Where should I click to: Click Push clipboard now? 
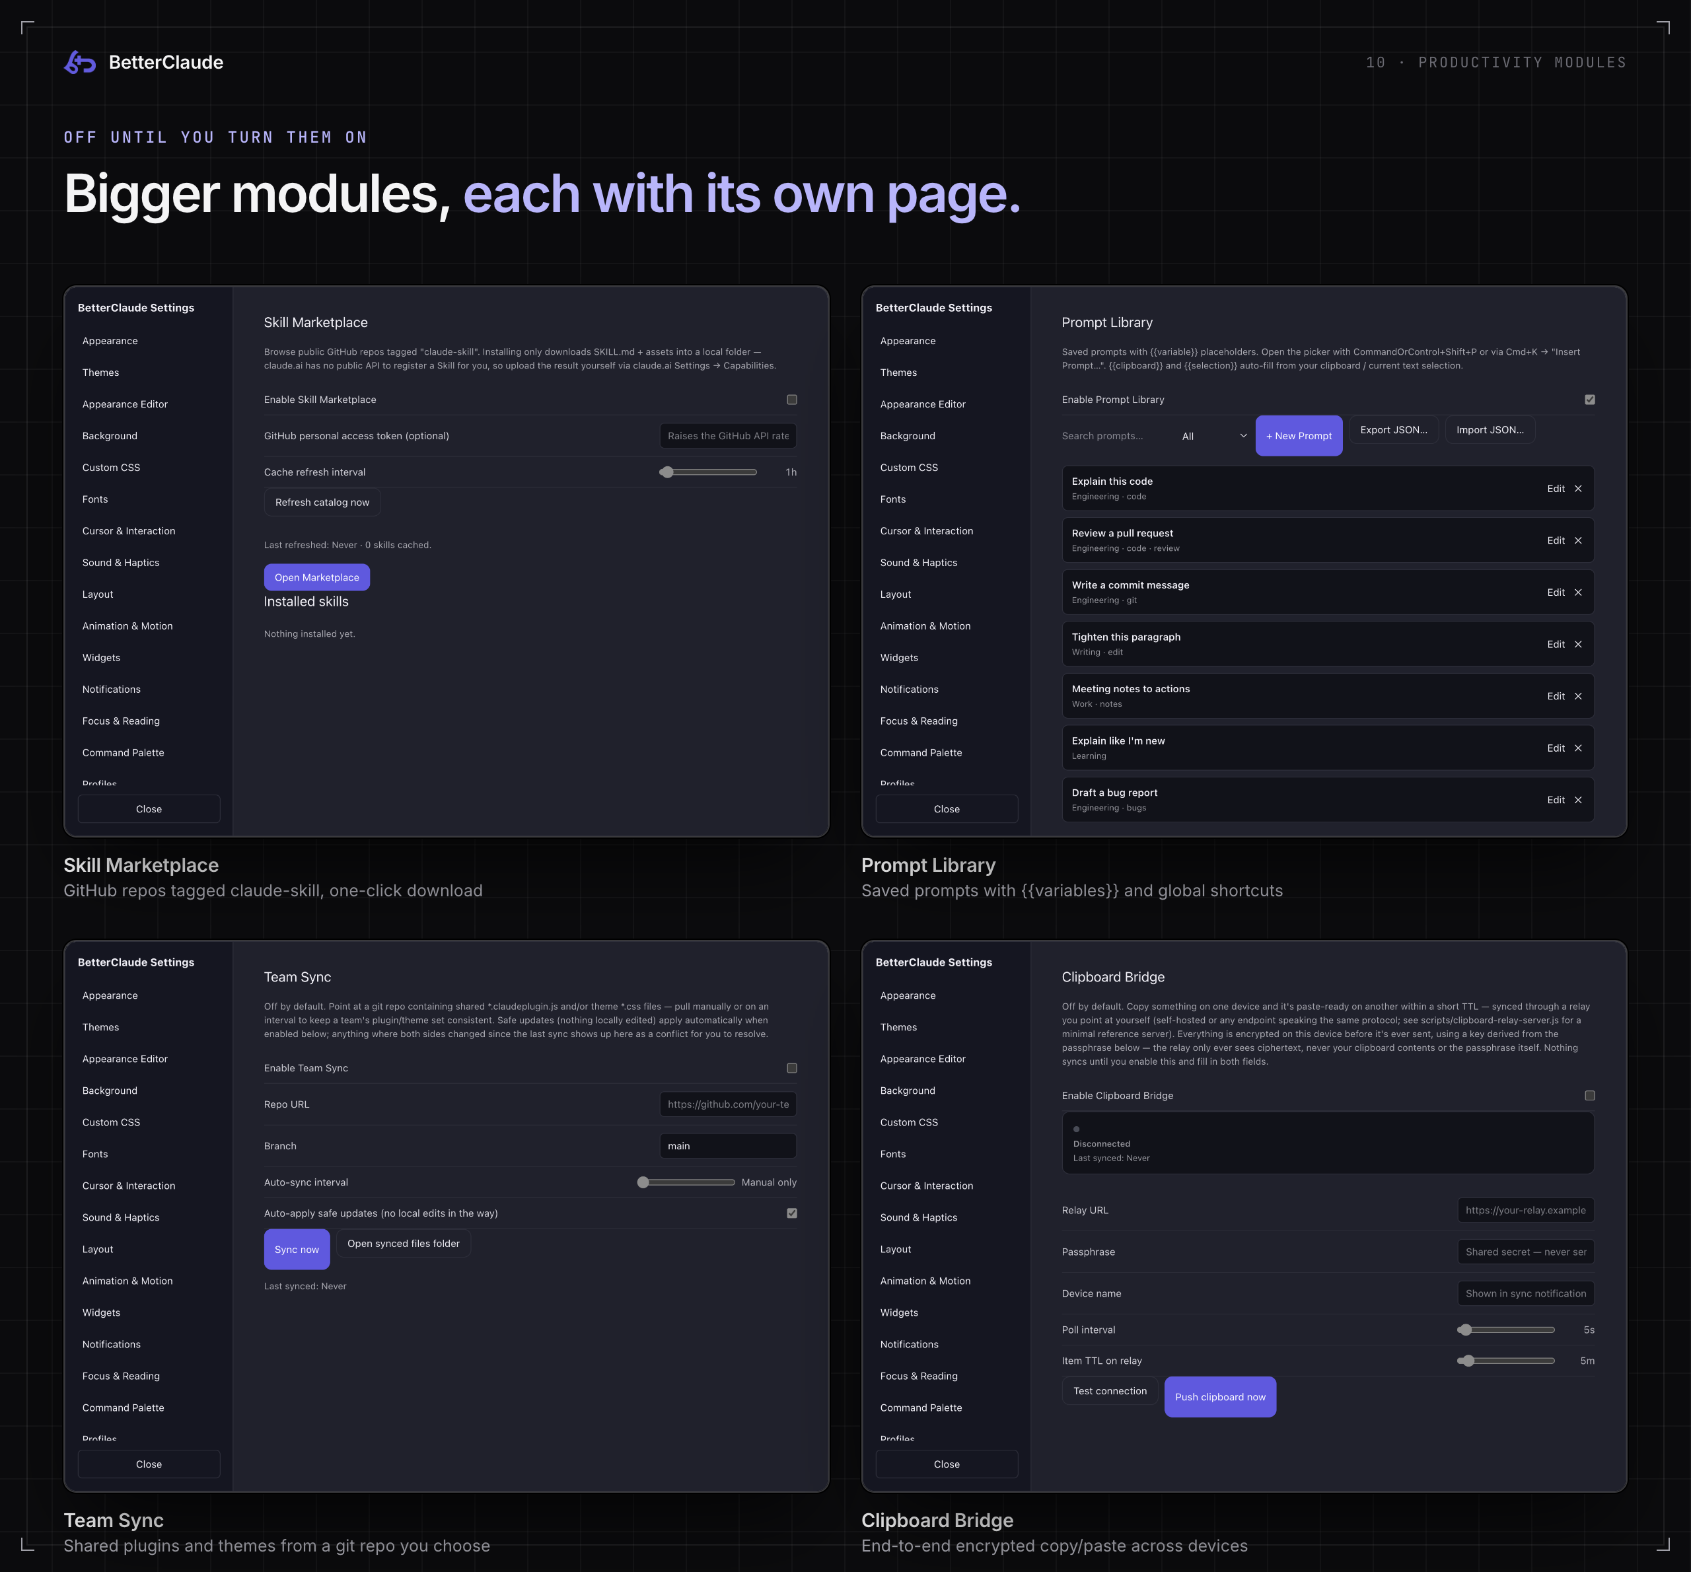pos(1220,1398)
